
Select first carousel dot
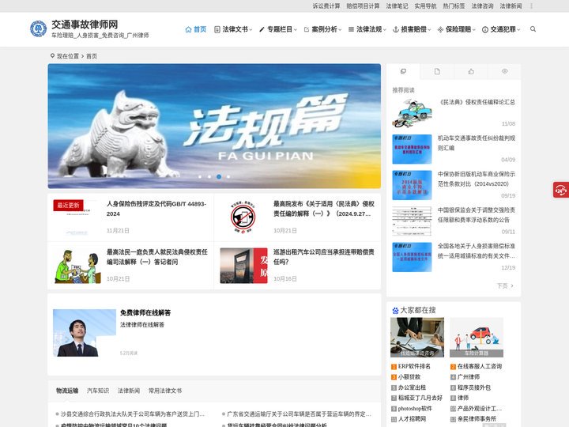(200, 177)
